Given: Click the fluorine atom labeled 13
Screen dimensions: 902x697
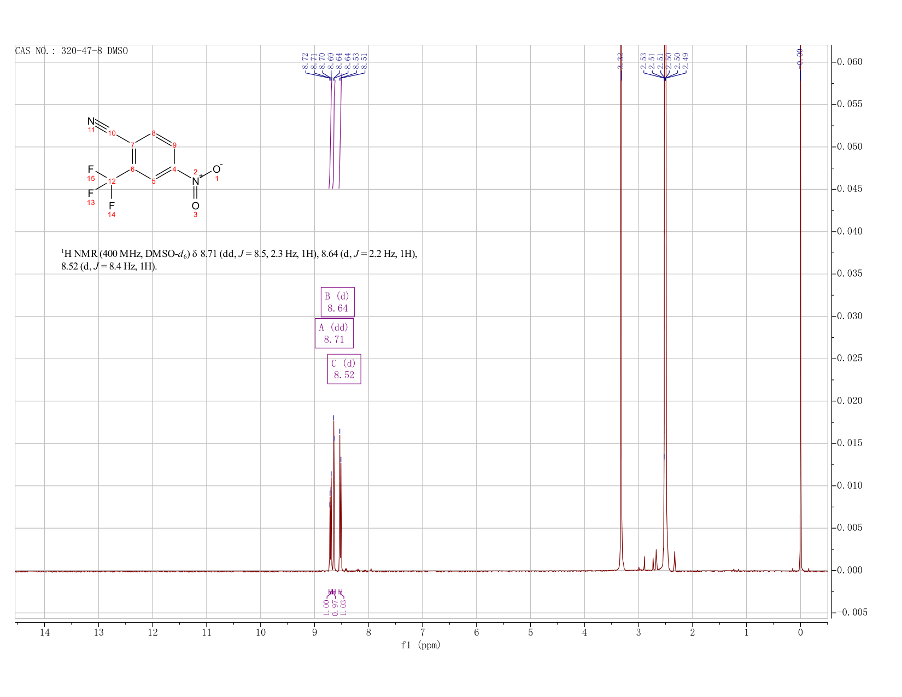Looking at the screenshot, I should tap(91, 194).
